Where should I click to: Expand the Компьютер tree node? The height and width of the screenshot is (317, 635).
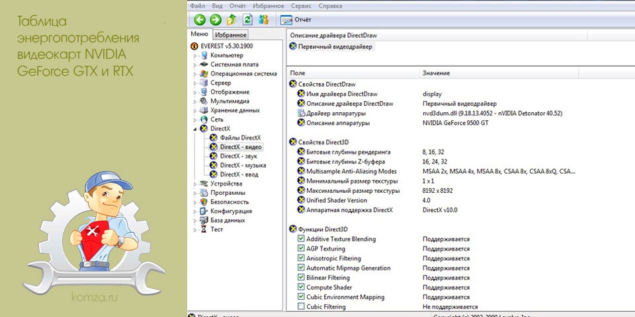click(194, 55)
